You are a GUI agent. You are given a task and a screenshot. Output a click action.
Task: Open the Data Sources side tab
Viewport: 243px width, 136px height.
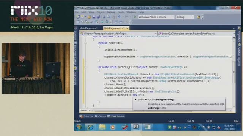coord(76,76)
